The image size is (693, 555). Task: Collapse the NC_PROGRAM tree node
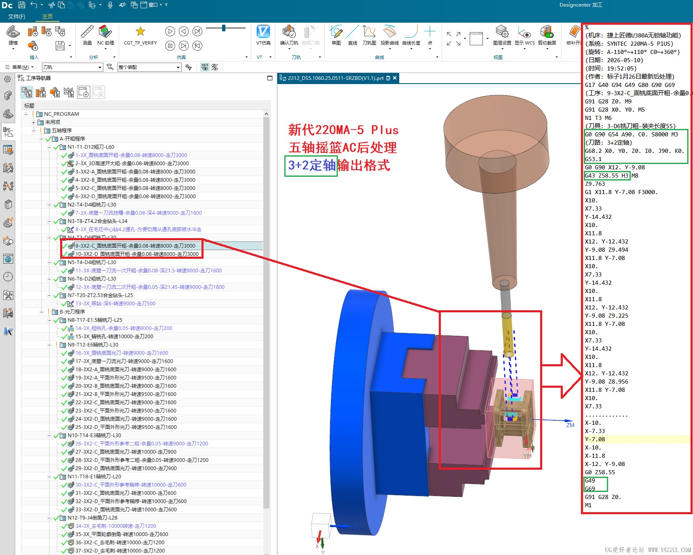[x=26, y=114]
